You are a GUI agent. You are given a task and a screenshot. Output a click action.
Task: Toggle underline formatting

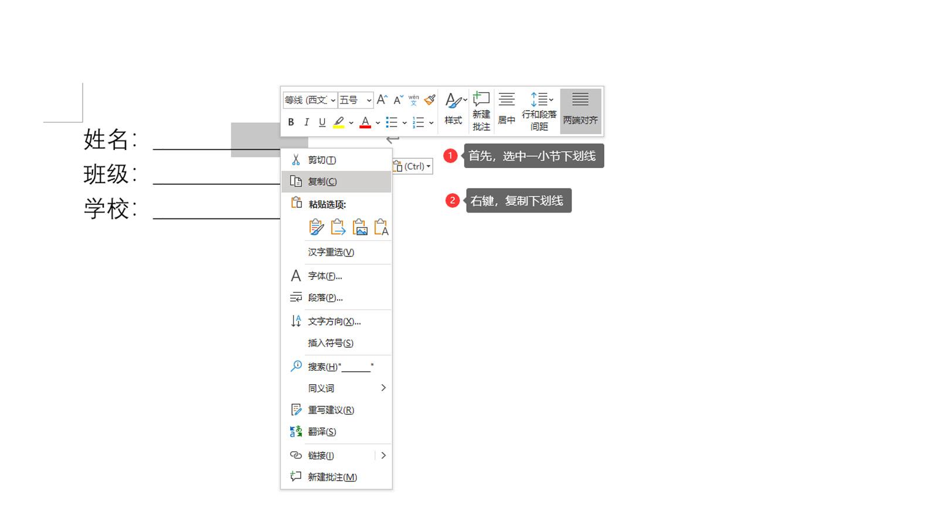[321, 122]
